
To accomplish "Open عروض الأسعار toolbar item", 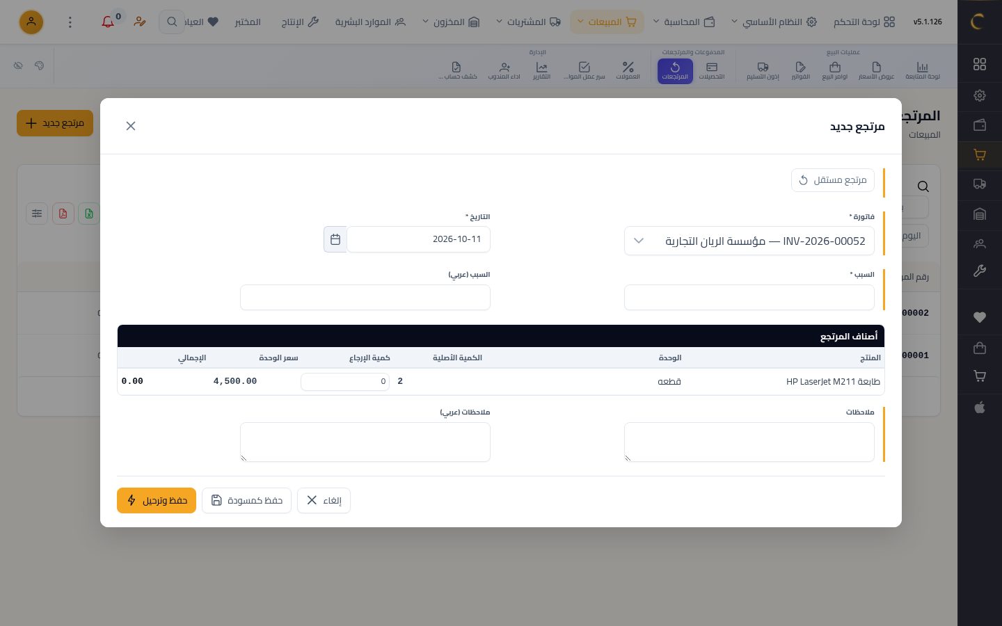I will 876,70.
